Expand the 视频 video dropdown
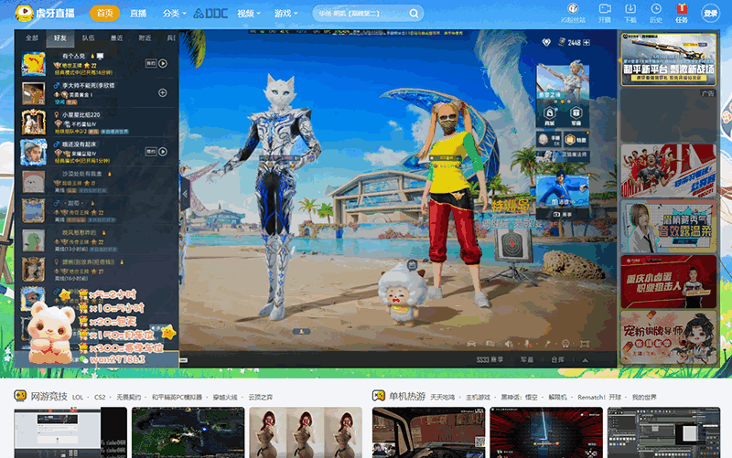 (248, 14)
